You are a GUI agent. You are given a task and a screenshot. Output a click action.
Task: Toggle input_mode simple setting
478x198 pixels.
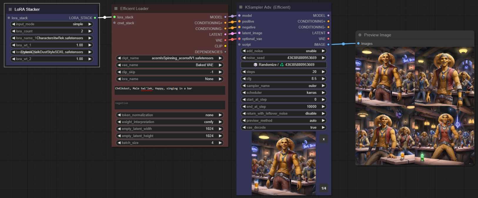(52, 24)
